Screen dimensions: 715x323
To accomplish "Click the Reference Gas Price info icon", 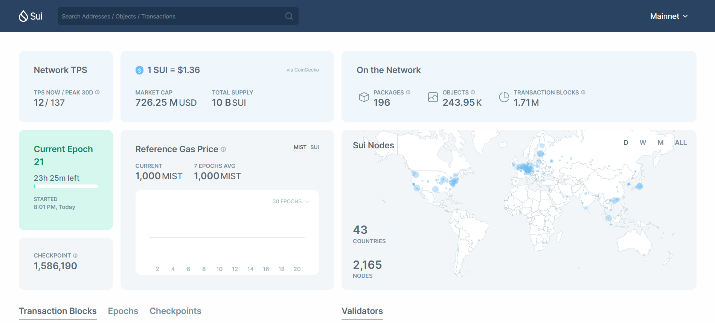I will 223,149.
